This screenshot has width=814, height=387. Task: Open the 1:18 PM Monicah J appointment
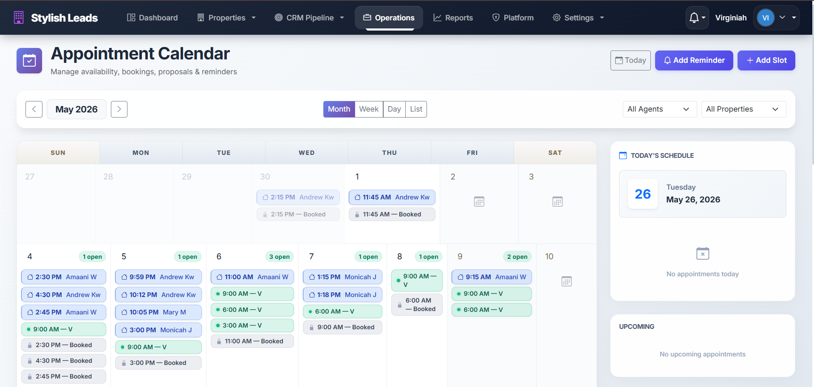pyautogui.click(x=342, y=295)
